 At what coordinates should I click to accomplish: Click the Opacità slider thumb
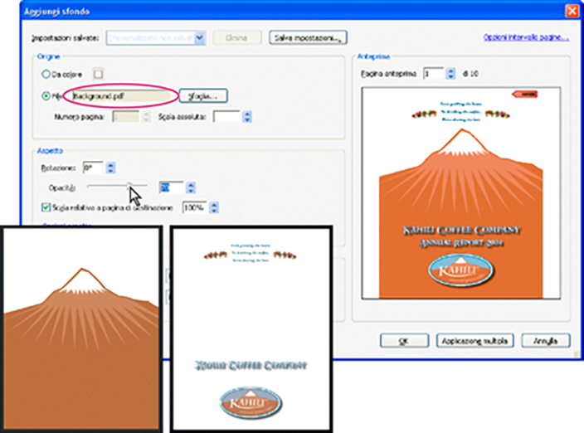point(129,186)
